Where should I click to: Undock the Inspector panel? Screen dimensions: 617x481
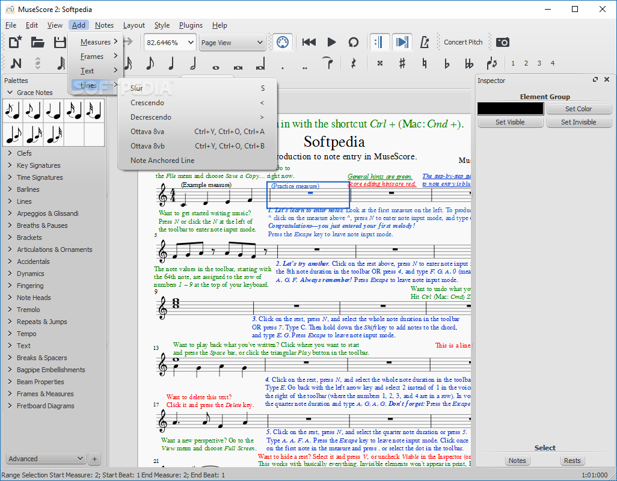(x=595, y=79)
